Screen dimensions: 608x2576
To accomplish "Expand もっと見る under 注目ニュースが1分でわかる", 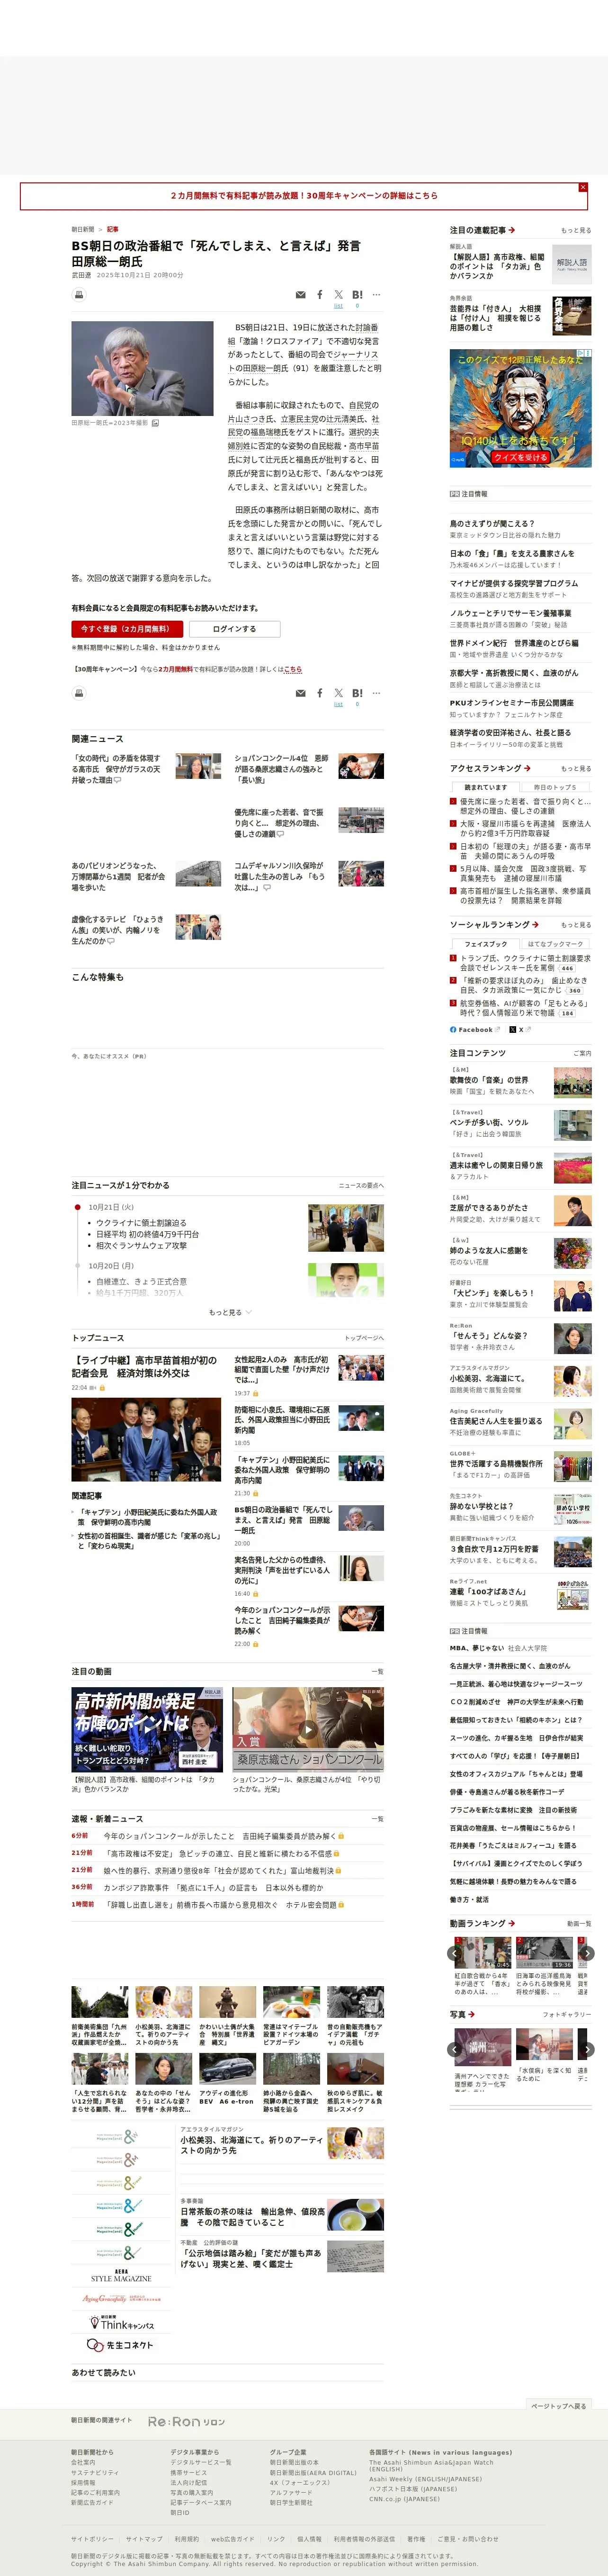I will tap(229, 1312).
